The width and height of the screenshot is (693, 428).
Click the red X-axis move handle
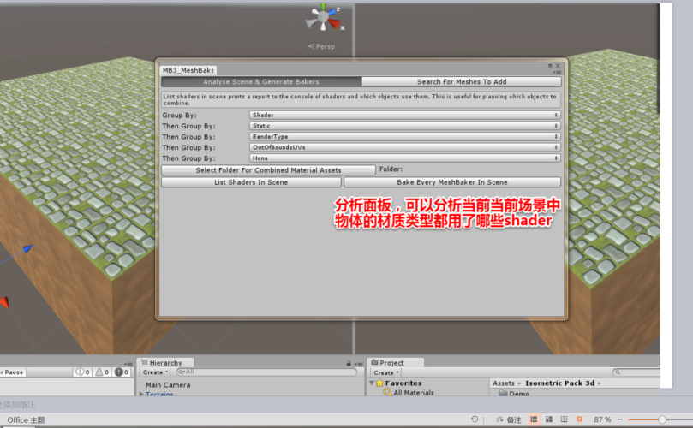[x=4, y=302]
